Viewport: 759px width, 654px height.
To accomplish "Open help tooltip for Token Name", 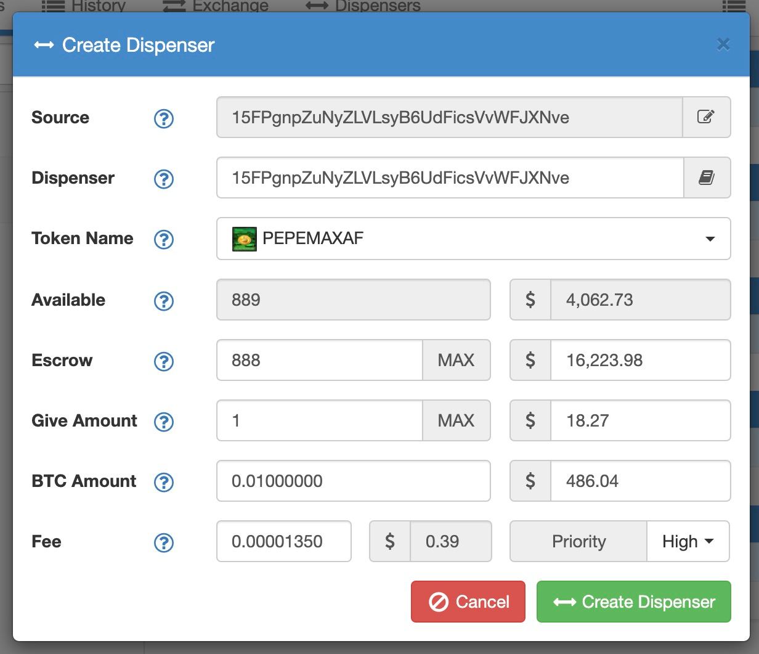I will point(163,239).
